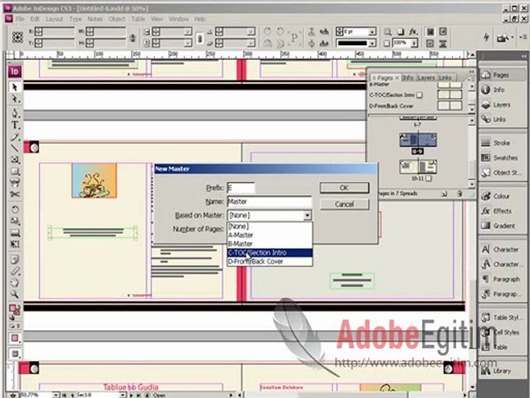The height and width of the screenshot is (398, 530).
Task: Open the File menu
Action: [x=20, y=19]
